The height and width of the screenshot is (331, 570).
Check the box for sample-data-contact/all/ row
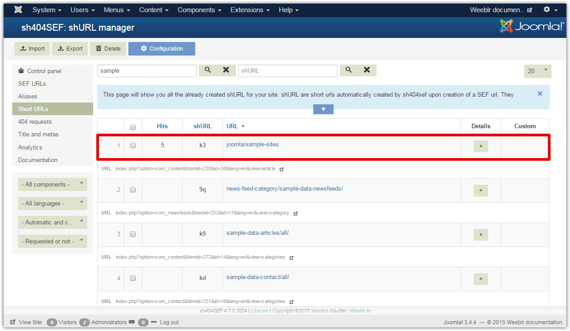[x=133, y=278]
